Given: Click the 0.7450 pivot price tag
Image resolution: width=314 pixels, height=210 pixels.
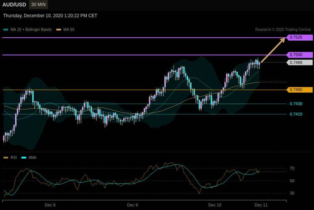Looking at the screenshot, I should point(299,90).
